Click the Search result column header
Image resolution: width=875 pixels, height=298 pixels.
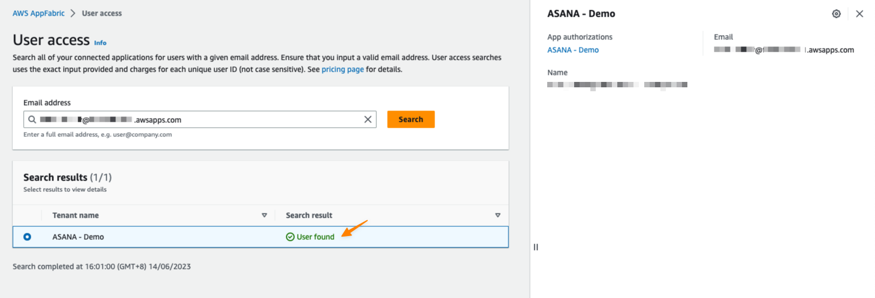tap(309, 215)
